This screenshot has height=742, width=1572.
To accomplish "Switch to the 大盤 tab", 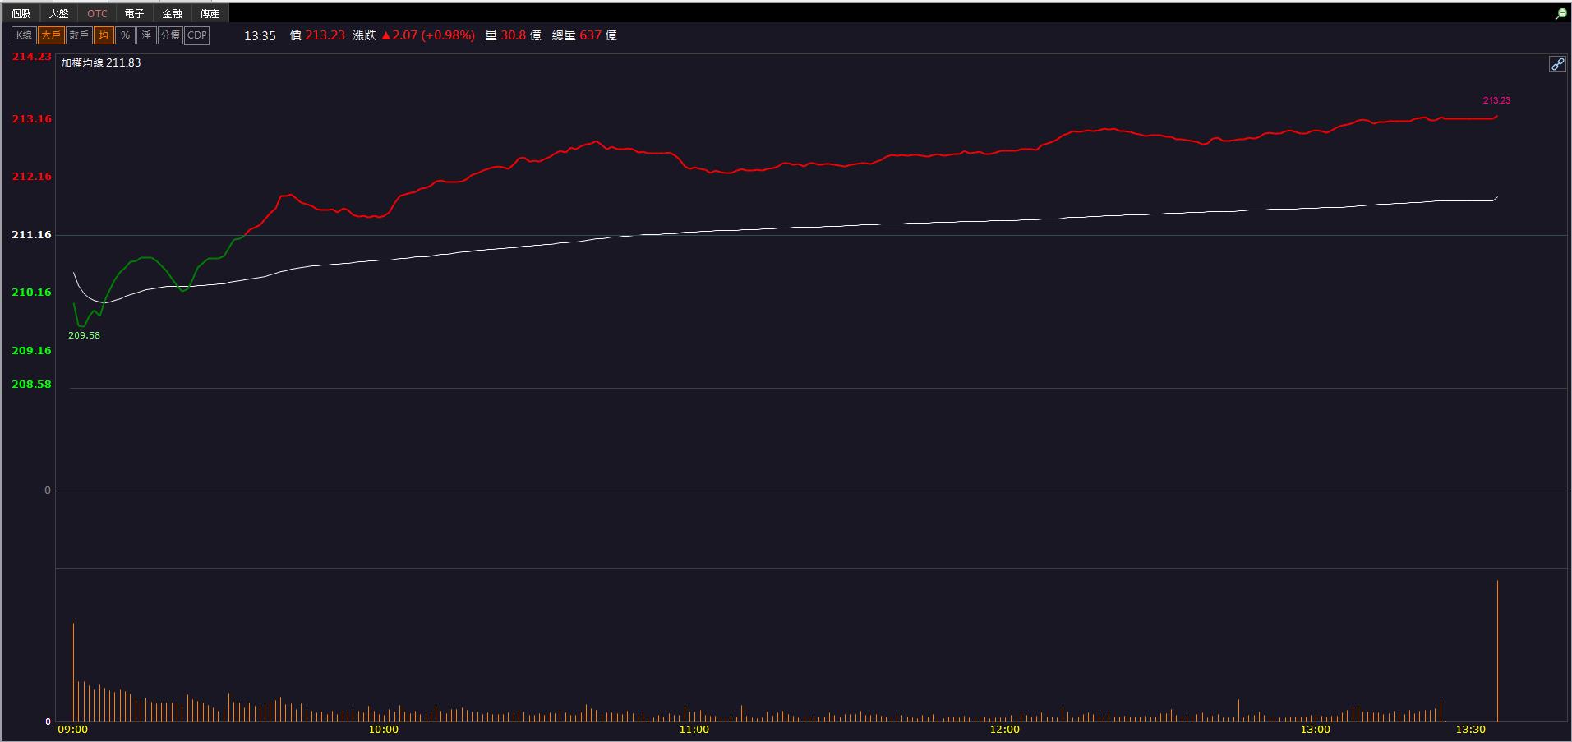I will click(x=59, y=14).
